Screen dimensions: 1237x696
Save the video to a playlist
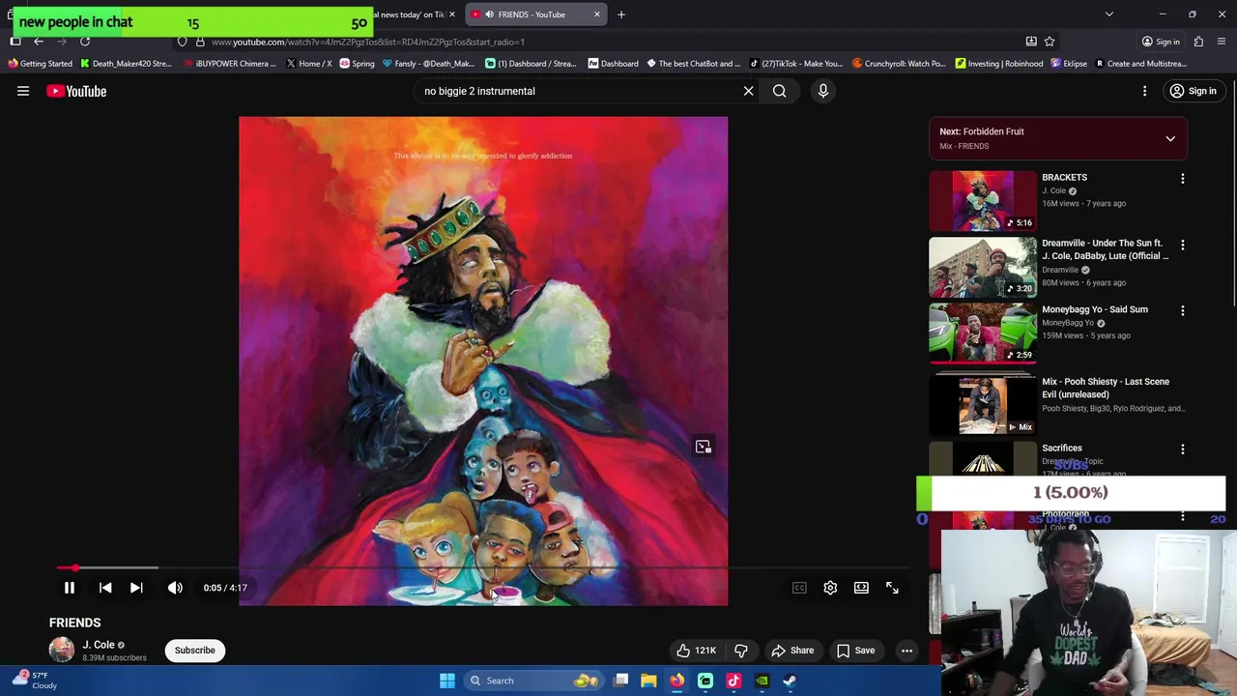tap(855, 651)
